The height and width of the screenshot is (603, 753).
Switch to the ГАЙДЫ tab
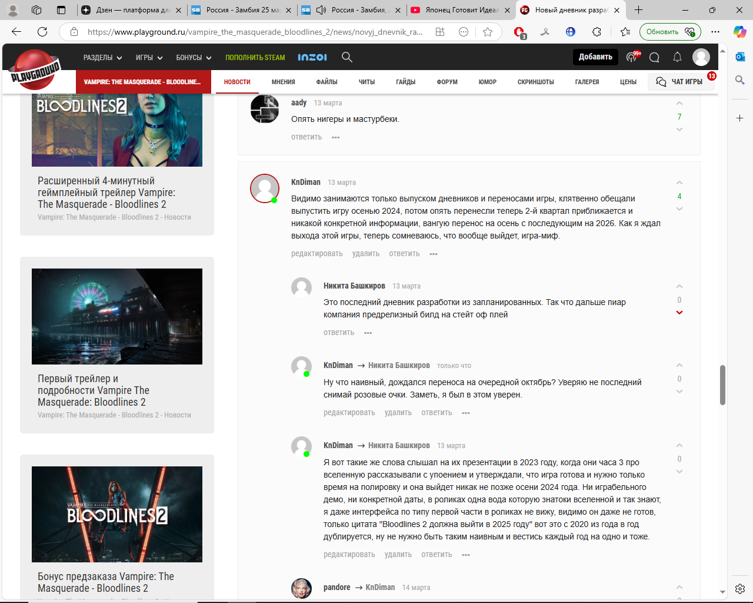click(x=406, y=82)
